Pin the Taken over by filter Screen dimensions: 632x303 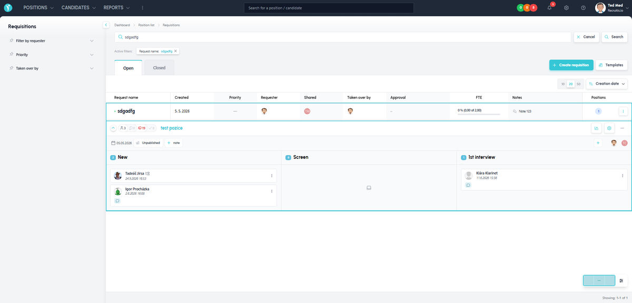(x=12, y=68)
